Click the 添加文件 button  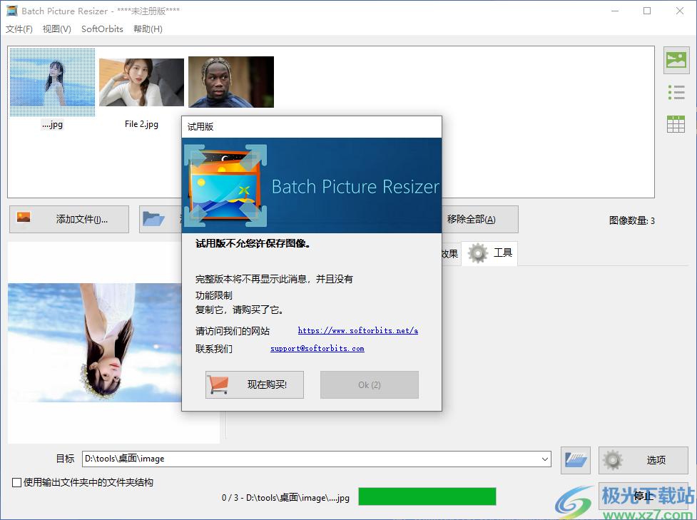pos(69,219)
